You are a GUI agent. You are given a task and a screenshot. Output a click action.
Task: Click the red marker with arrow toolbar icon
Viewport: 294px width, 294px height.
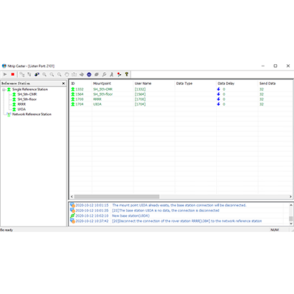coord(119,74)
